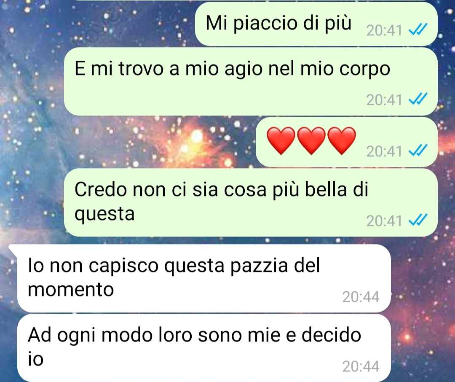Click the 20:41 timestamp next to the hearts
Screen dimensions: 455x382
[x=384, y=151]
